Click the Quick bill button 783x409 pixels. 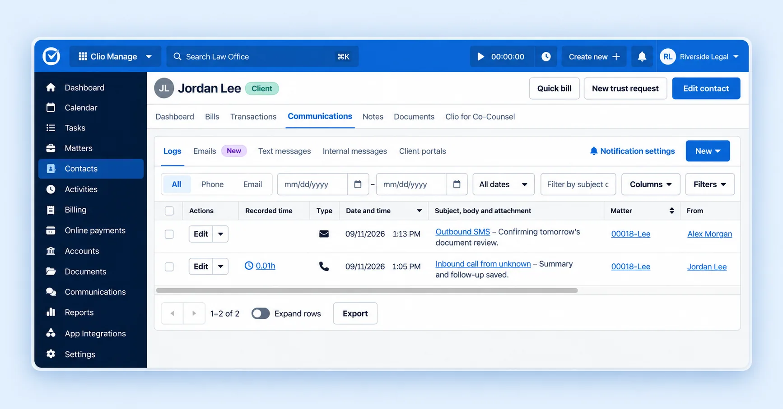555,88
